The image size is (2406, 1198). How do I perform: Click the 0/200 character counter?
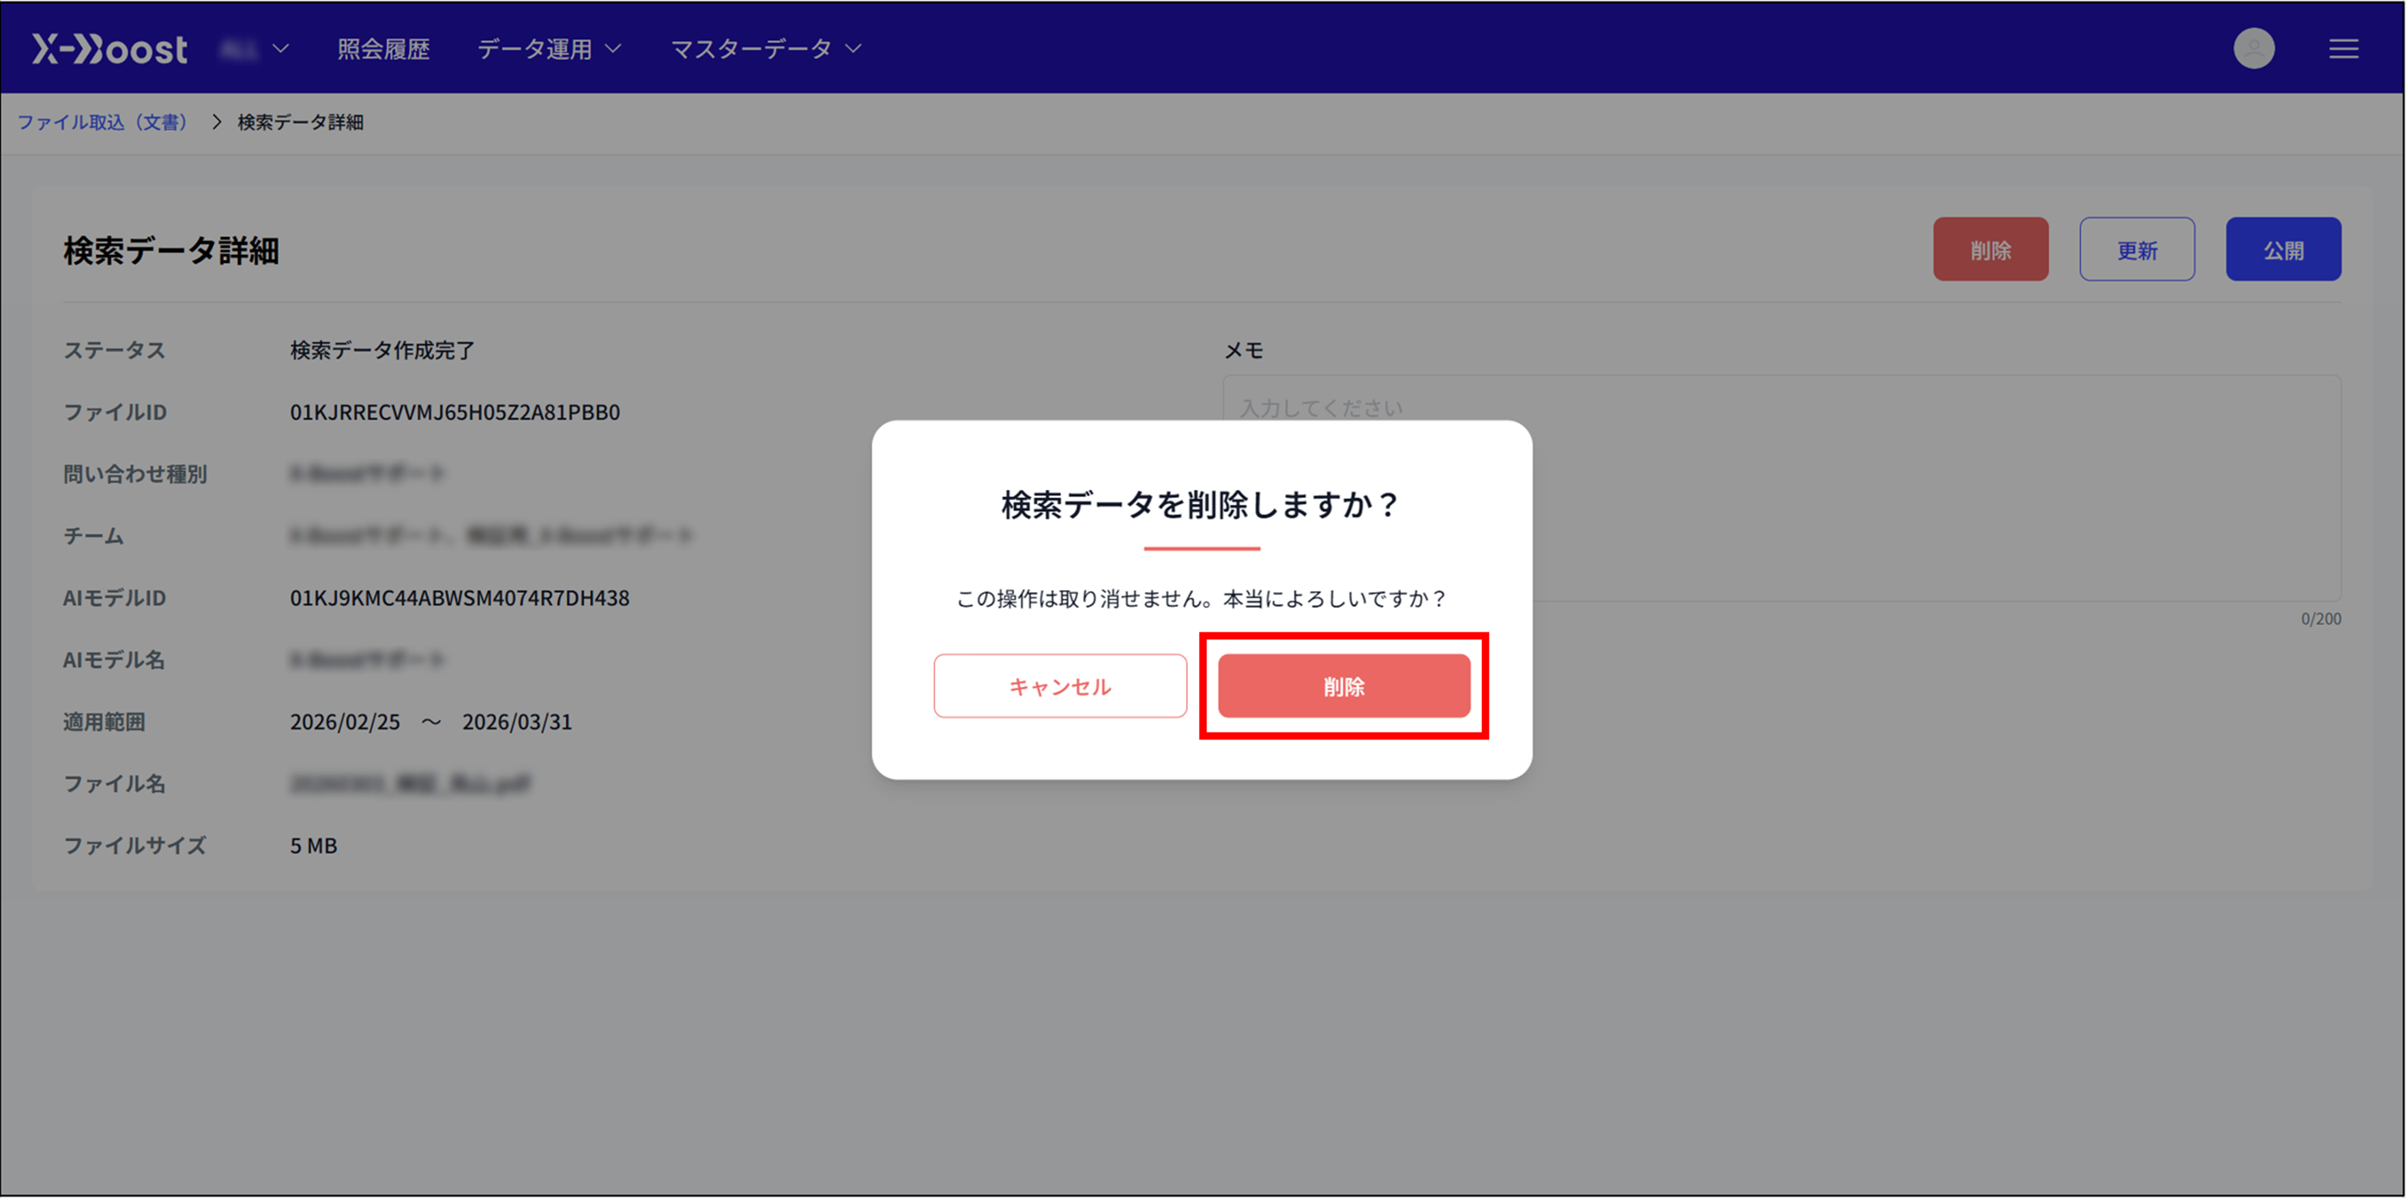[x=2320, y=619]
